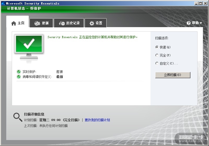The height and width of the screenshot is (146, 209).
Task: Open the 历史记录 tab
Action: click(x=69, y=23)
